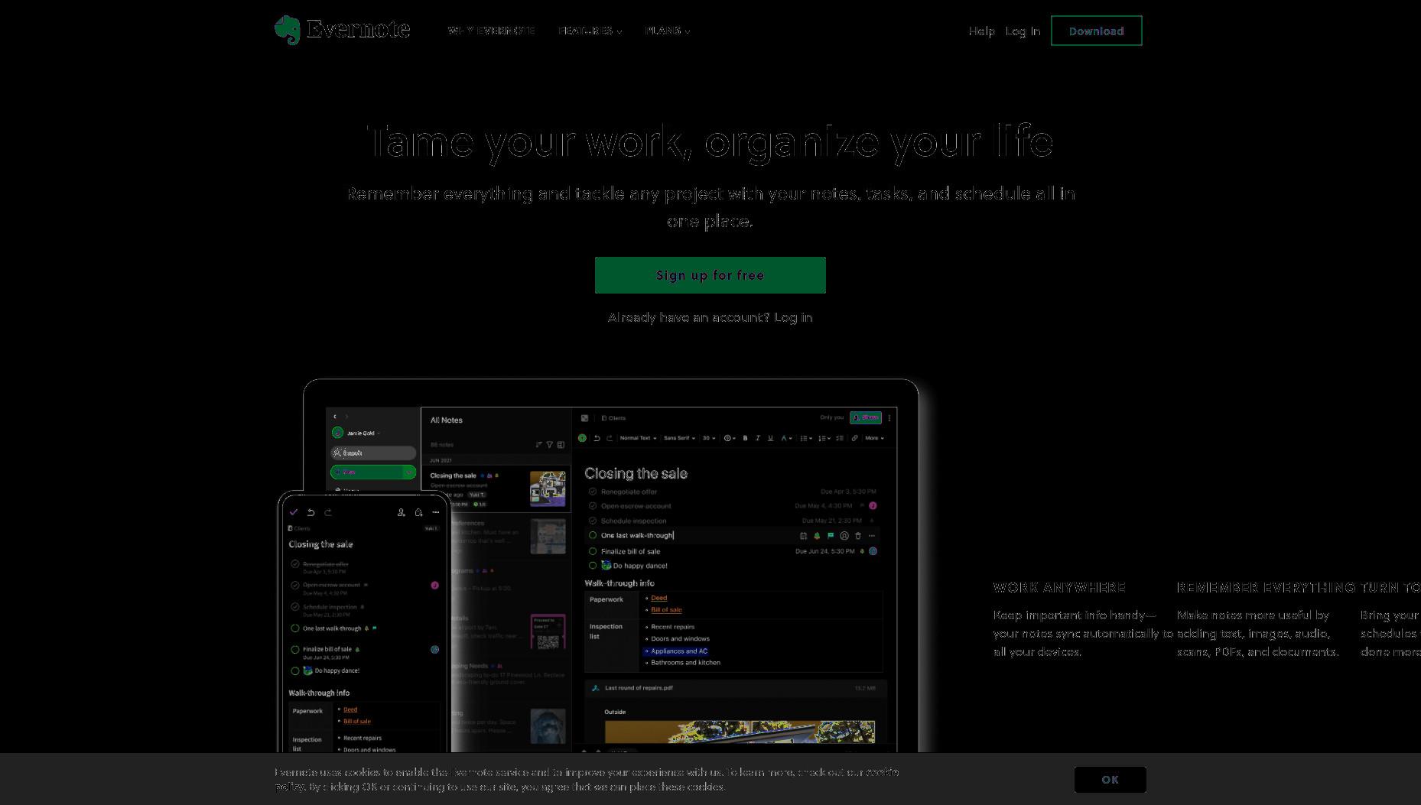
Task: Open the bulleted list dropdown in toolbar
Action: coord(805,438)
